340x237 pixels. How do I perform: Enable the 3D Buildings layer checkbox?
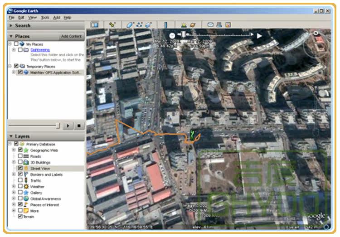20,162
